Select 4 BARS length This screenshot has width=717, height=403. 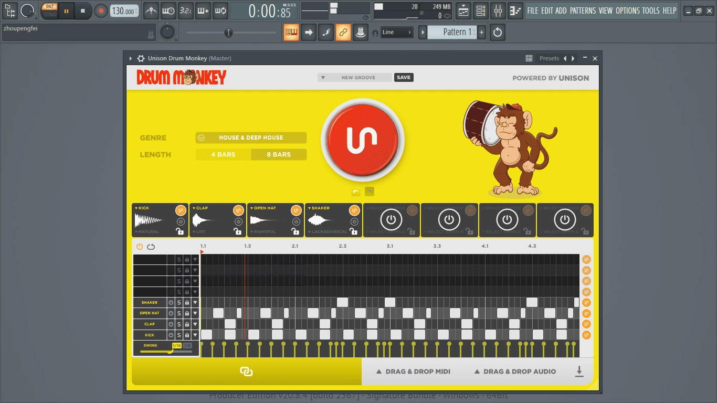point(223,154)
